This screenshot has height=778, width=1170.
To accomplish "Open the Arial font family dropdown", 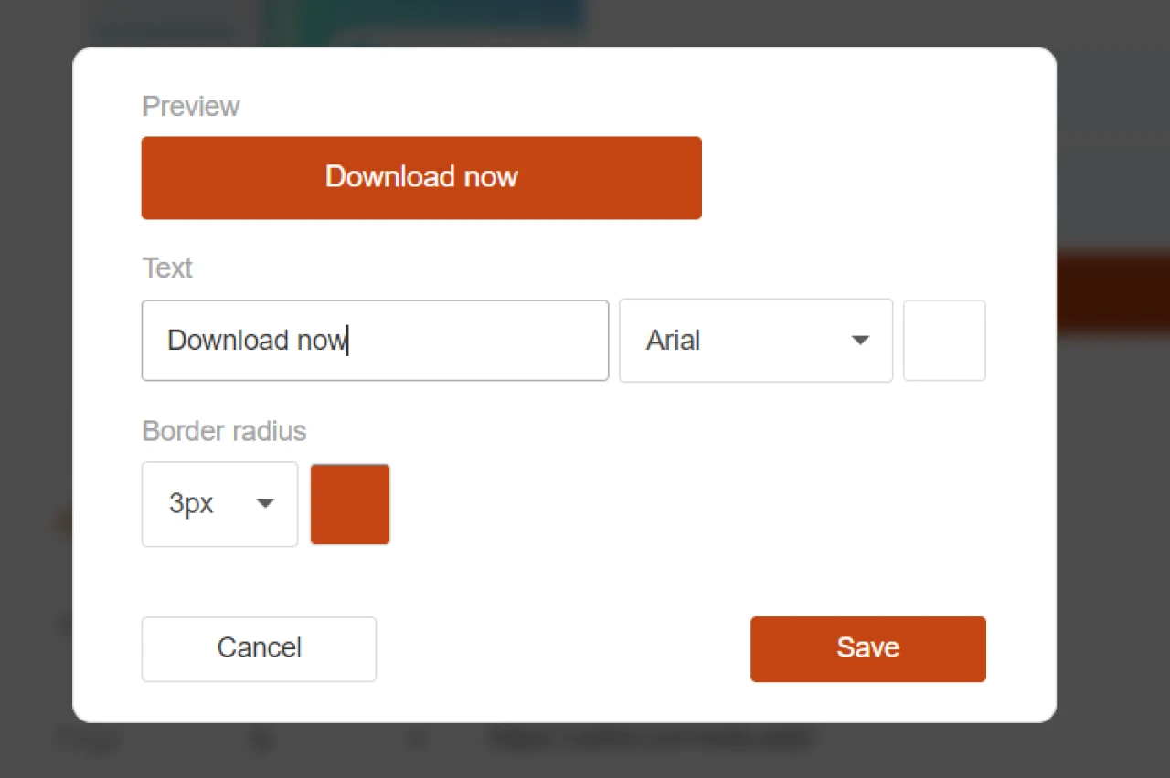I will point(755,340).
